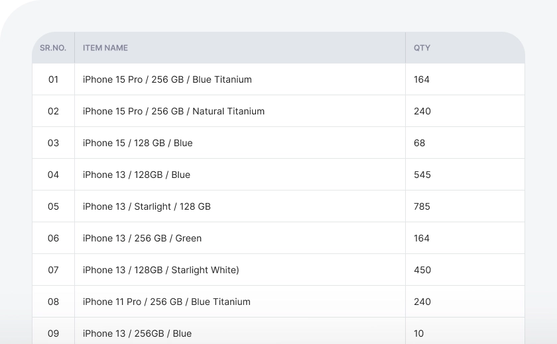
Task: Select the quantity value 545
Action: pos(422,175)
